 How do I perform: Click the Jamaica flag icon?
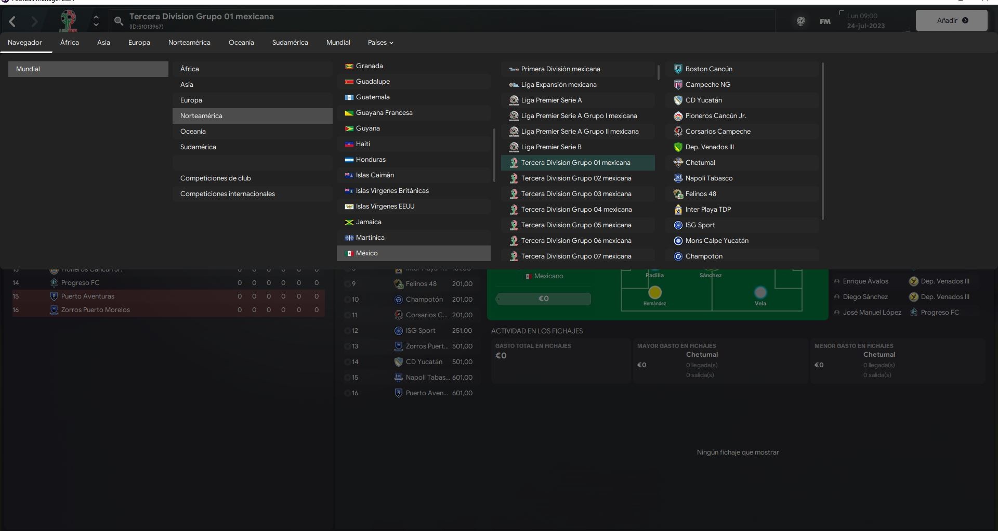click(349, 222)
